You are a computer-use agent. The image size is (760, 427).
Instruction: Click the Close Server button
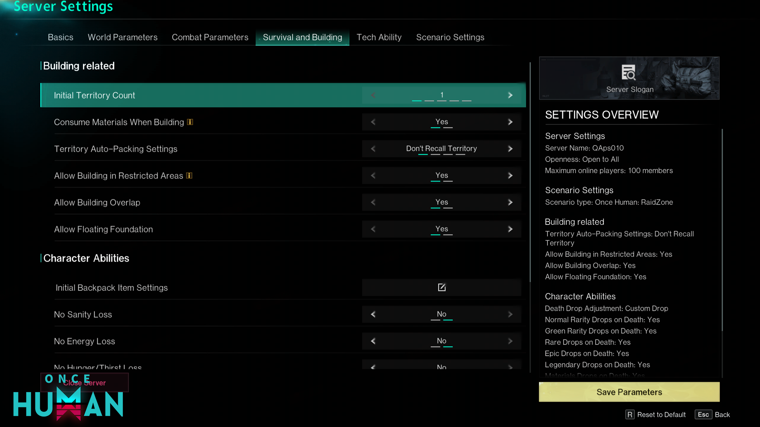point(85,383)
